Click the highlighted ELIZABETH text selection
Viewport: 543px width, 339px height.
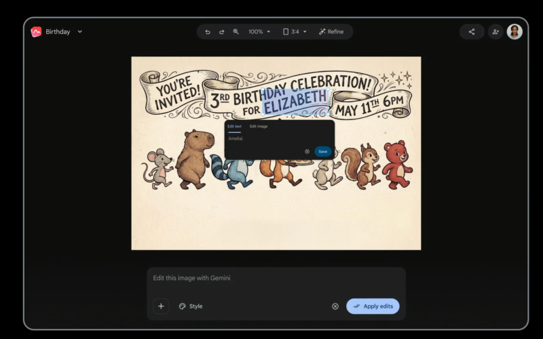tap(295, 102)
